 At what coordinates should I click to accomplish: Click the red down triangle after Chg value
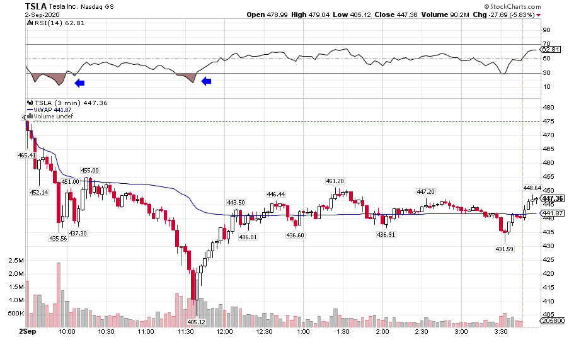click(539, 15)
